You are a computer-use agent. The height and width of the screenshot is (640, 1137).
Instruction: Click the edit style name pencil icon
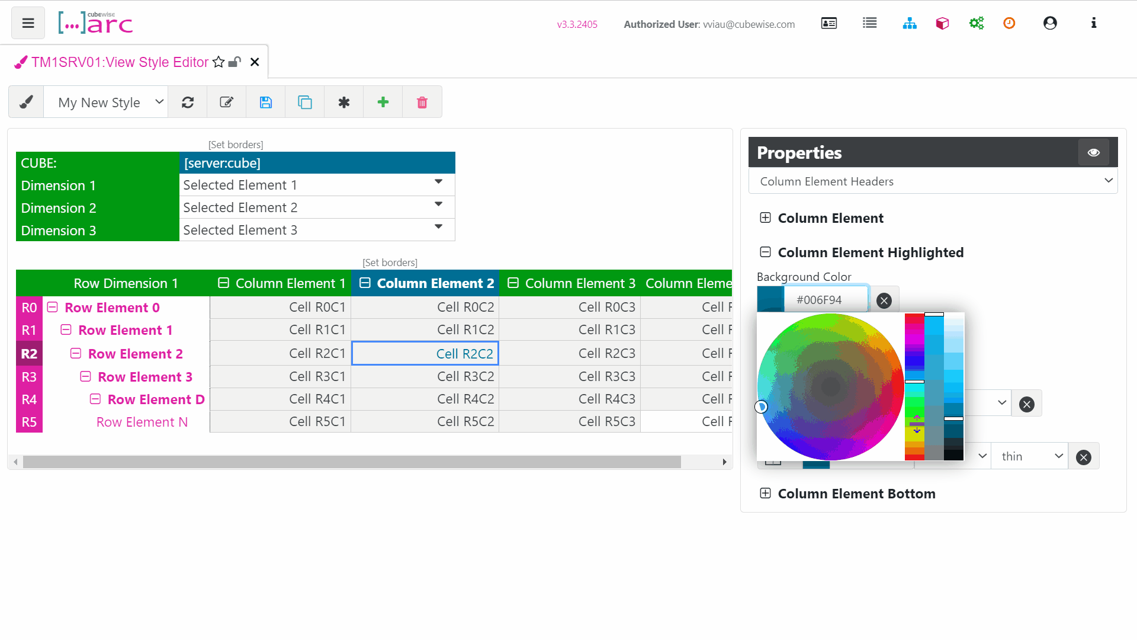pos(226,103)
